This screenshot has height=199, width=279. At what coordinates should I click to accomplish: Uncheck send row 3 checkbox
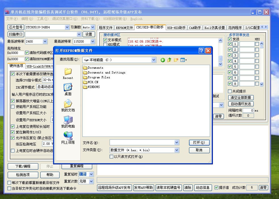[230, 55]
